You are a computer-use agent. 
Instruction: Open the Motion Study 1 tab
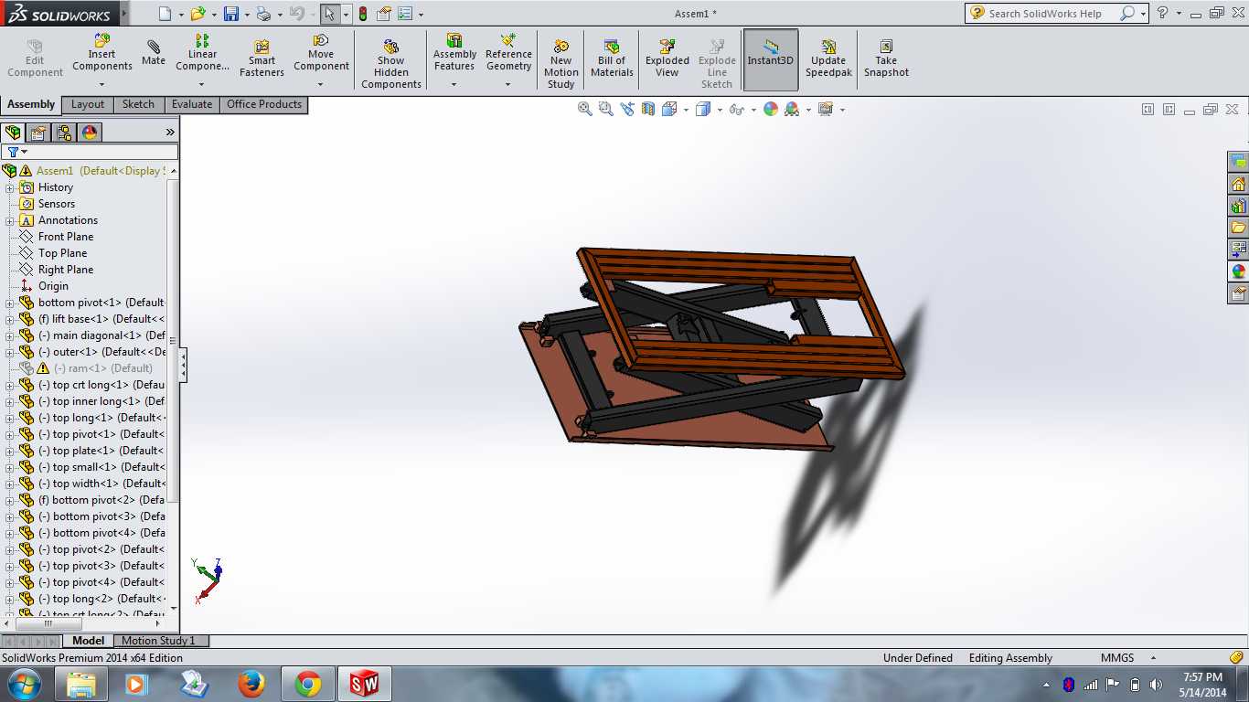coord(158,641)
